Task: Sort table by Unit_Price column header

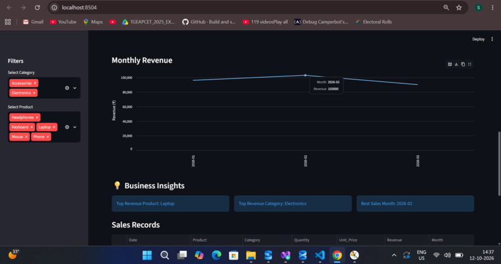Action: tap(361, 240)
